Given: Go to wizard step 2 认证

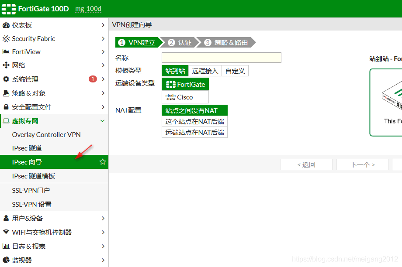Looking at the screenshot, I should click(x=180, y=42).
